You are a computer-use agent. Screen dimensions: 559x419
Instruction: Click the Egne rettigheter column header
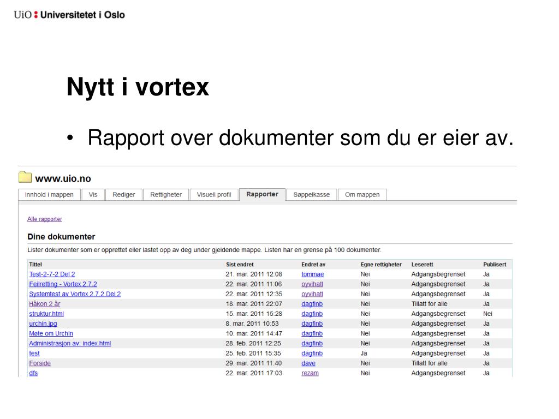(x=381, y=265)
